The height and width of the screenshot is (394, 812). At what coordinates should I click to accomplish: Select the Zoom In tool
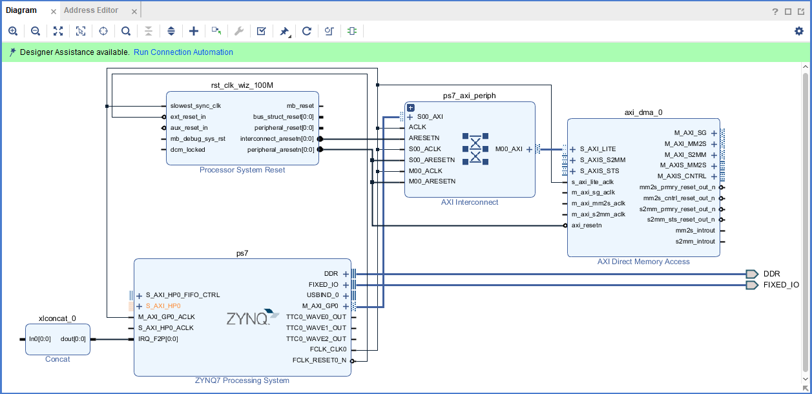tap(13, 30)
